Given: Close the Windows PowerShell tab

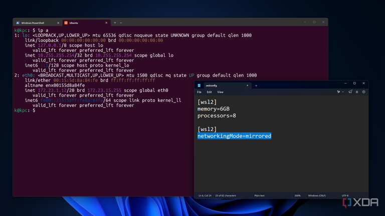Looking at the screenshot, I should point(58,23).
